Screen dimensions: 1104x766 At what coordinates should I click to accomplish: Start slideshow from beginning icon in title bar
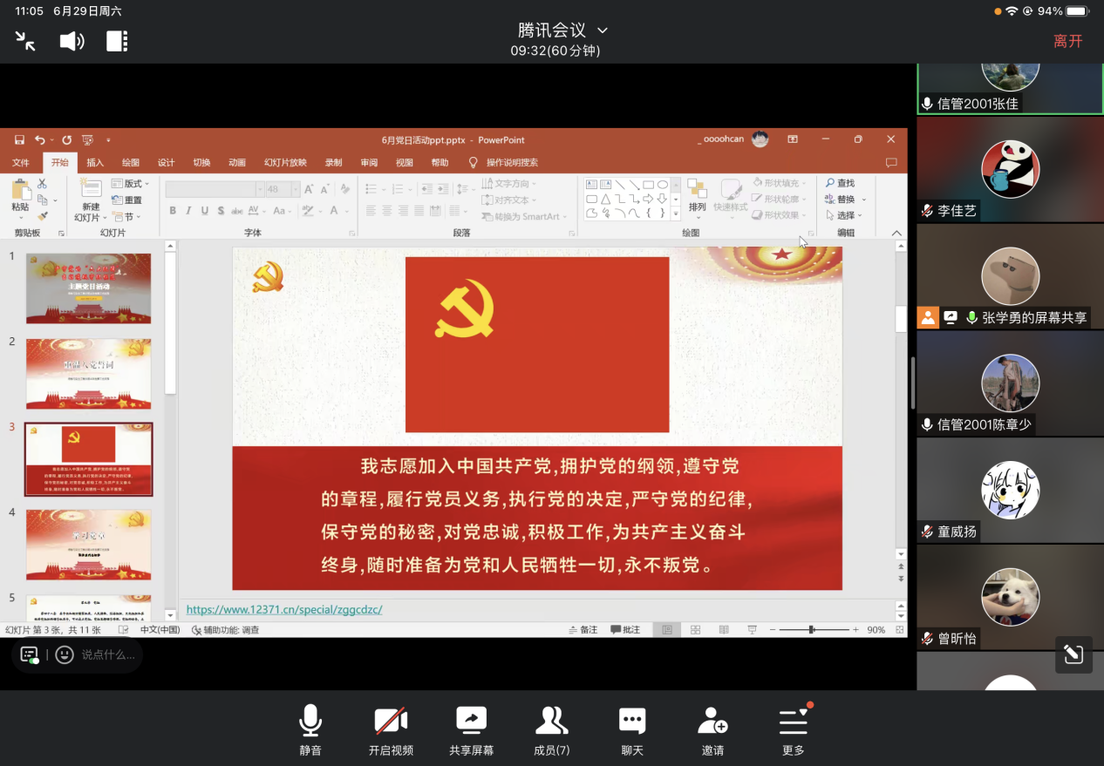coord(87,139)
